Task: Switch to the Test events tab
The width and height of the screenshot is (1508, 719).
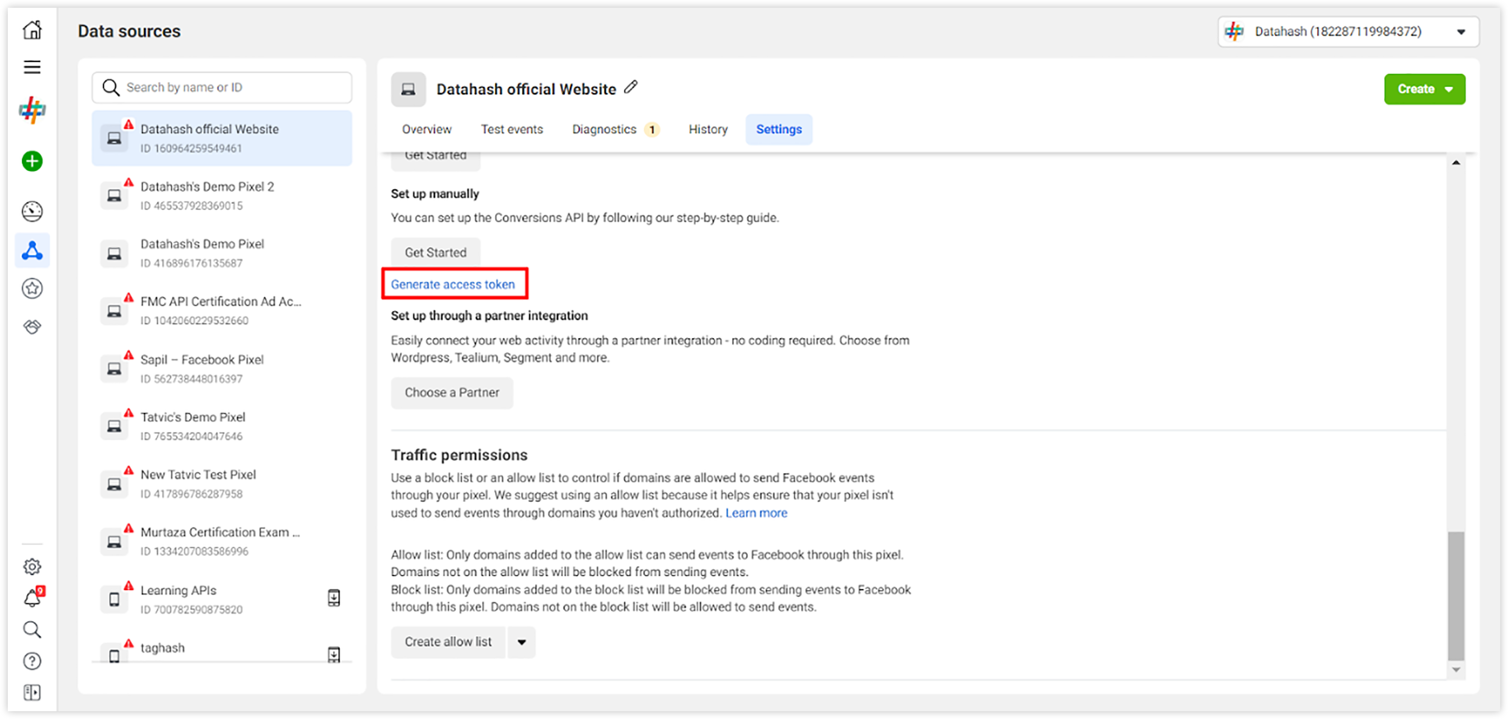Action: click(x=512, y=129)
